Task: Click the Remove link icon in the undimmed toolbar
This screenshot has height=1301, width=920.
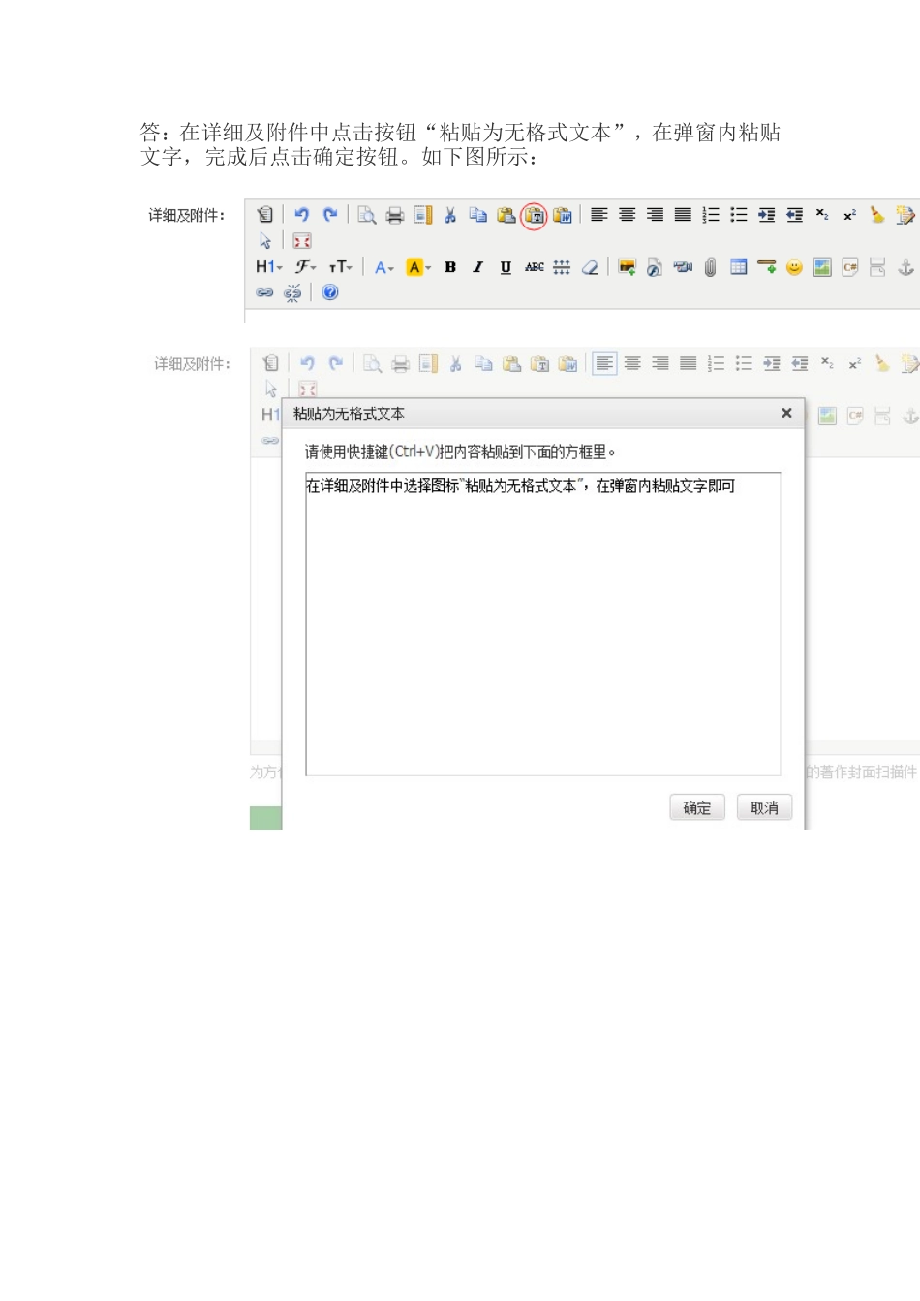Action: click(x=292, y=292)
